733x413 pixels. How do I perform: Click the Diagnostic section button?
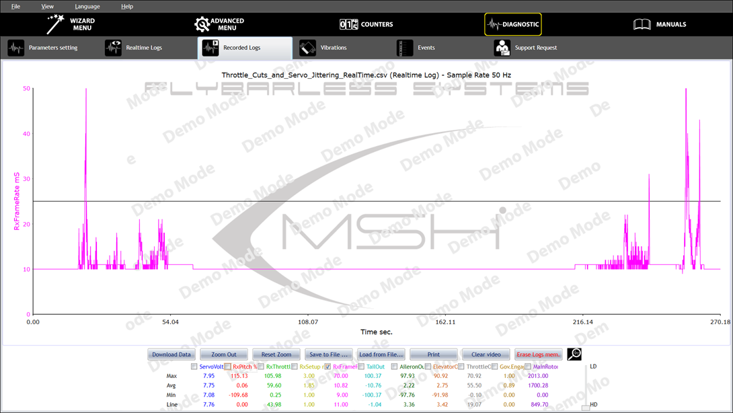pos(513,24)
